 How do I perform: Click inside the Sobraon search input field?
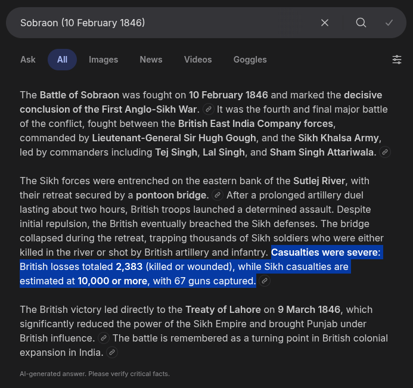coord(161,23)
